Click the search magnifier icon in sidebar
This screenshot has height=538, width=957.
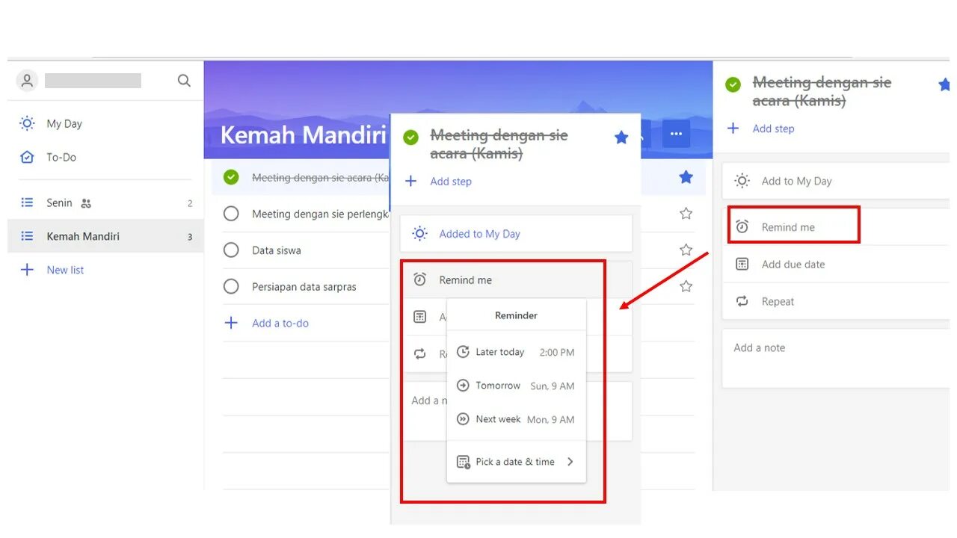pos(184,81)
